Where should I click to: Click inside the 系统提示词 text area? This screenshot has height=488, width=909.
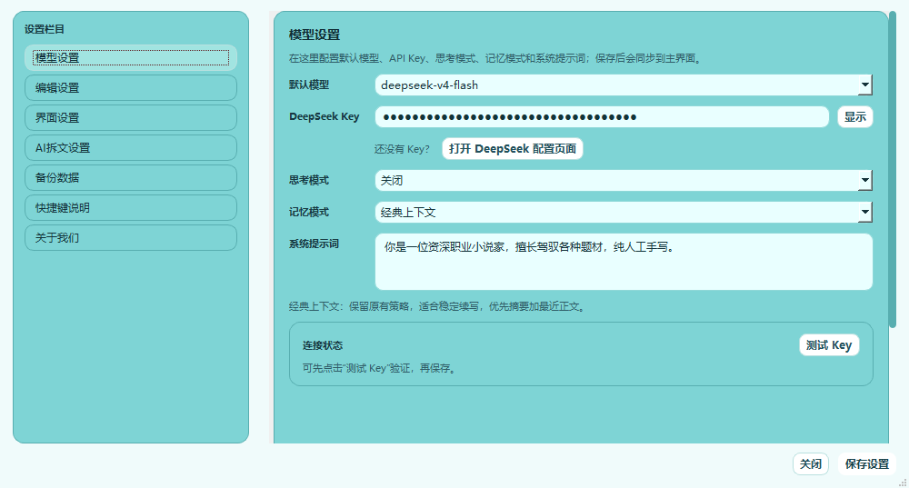point(624,262)
